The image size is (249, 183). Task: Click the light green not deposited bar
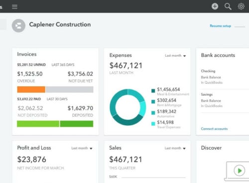pos(38,124)
